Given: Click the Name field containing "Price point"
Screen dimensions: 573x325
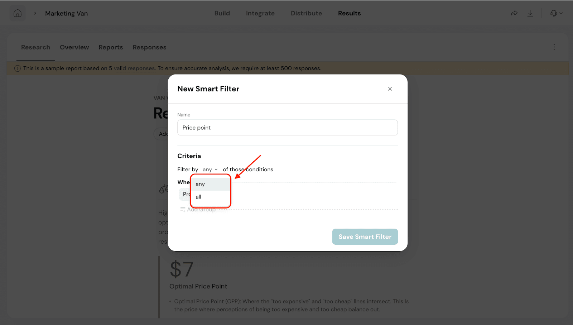Looking at the screenshot, I should pos(287,128).
